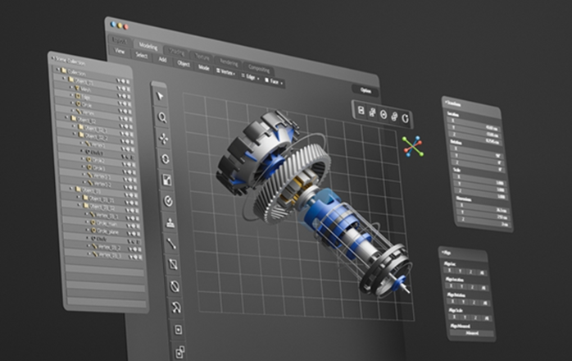Switch to the Rendering tab
The image size is (572, 361).
(x=229, y=62)
